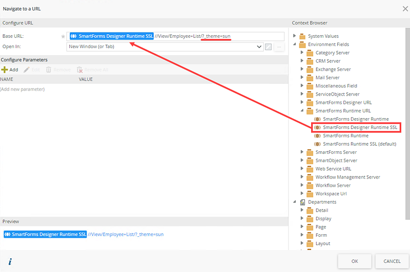The height and width of the screenshot is (272, 410).
Task: Expand the Page folder node
Action: click(302, 226)
